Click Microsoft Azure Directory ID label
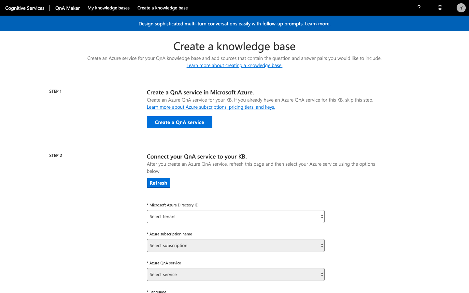 click(173, 205)
